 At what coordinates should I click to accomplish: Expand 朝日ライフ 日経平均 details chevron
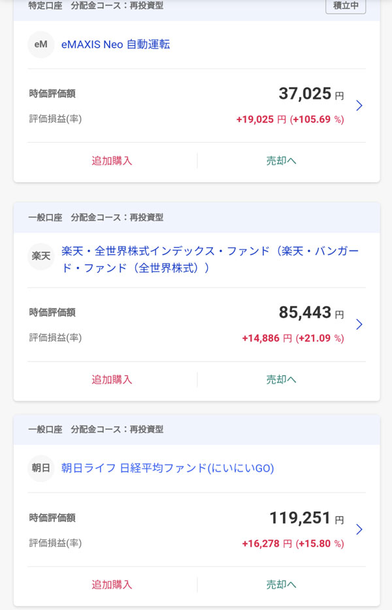coord(359,529)
